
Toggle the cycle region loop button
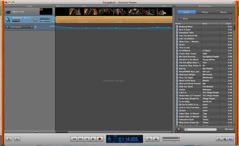[149, 139]
